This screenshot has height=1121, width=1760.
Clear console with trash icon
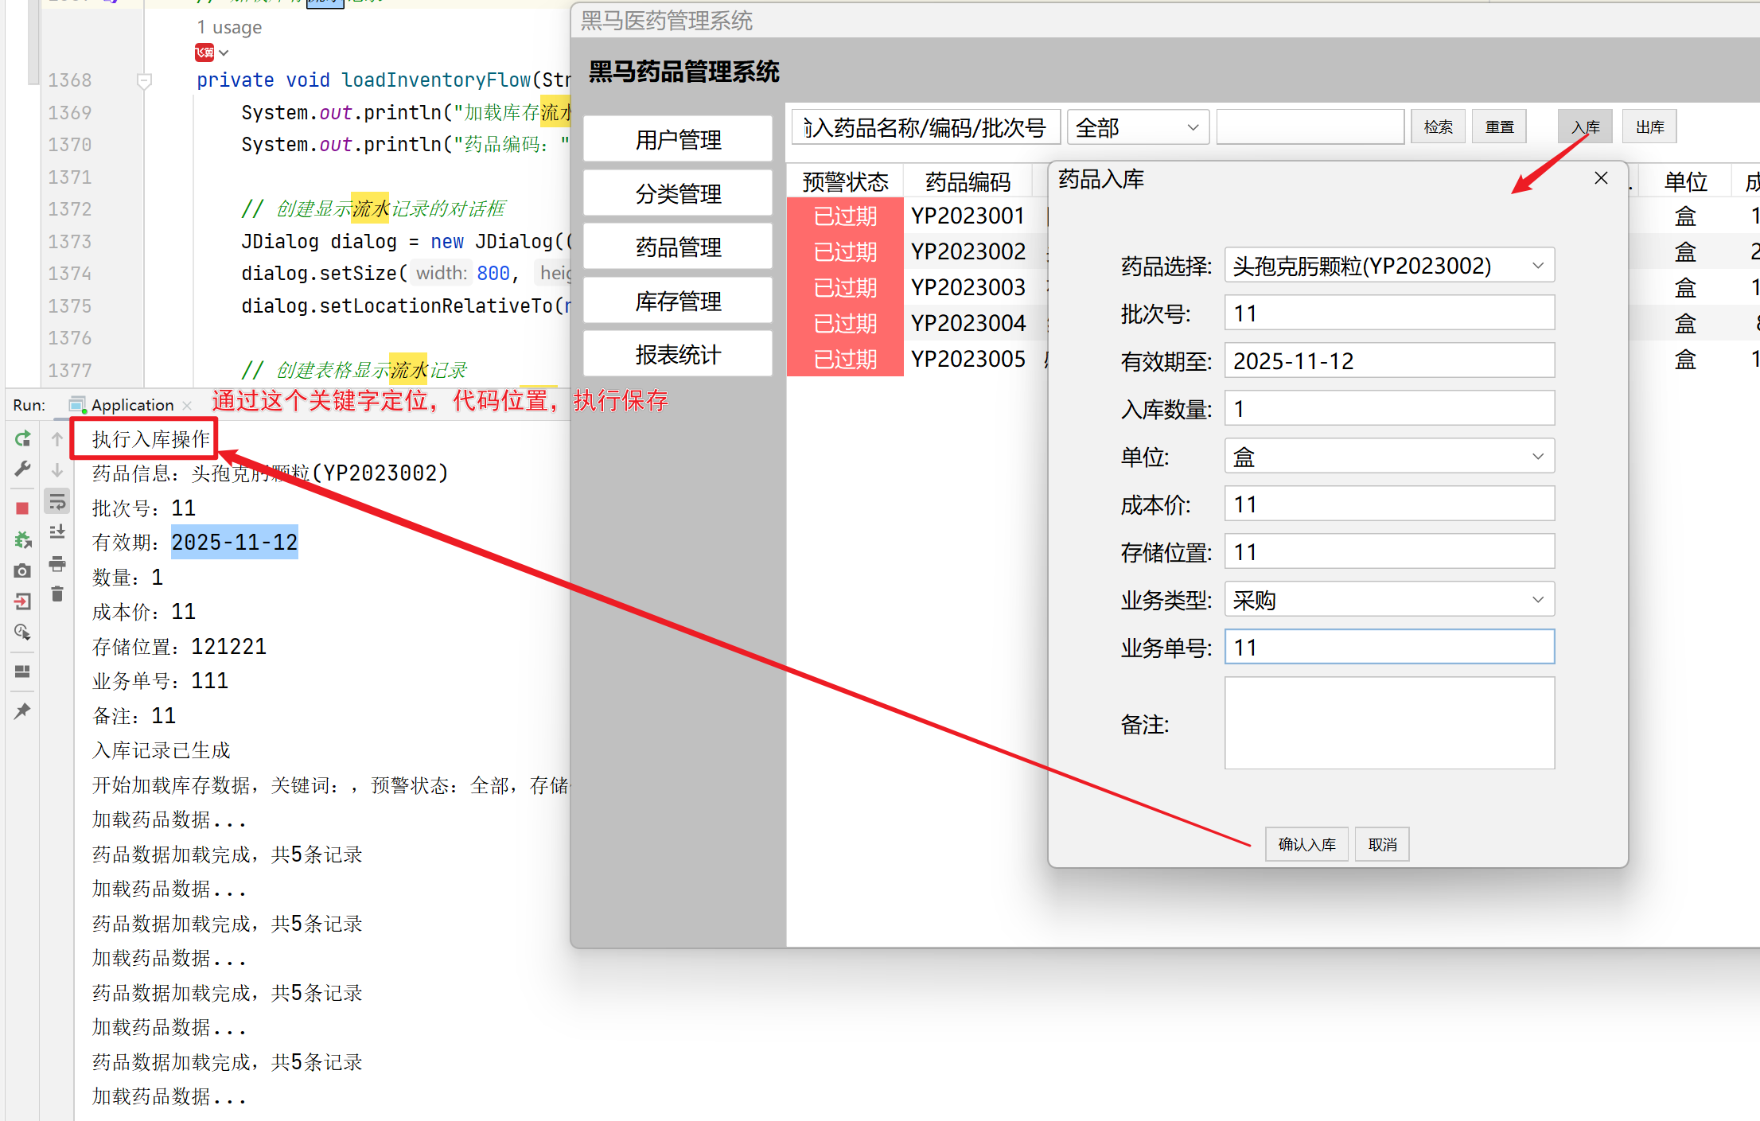tap(57, 594)
